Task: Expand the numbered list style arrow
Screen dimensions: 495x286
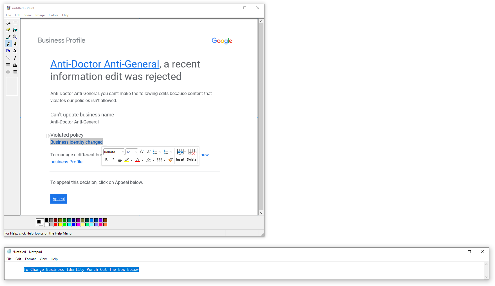Action: (171, 152)
